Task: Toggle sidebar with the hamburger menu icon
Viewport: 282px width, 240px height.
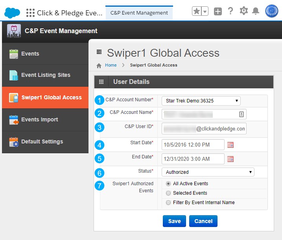Action: (x=99, y=52)
